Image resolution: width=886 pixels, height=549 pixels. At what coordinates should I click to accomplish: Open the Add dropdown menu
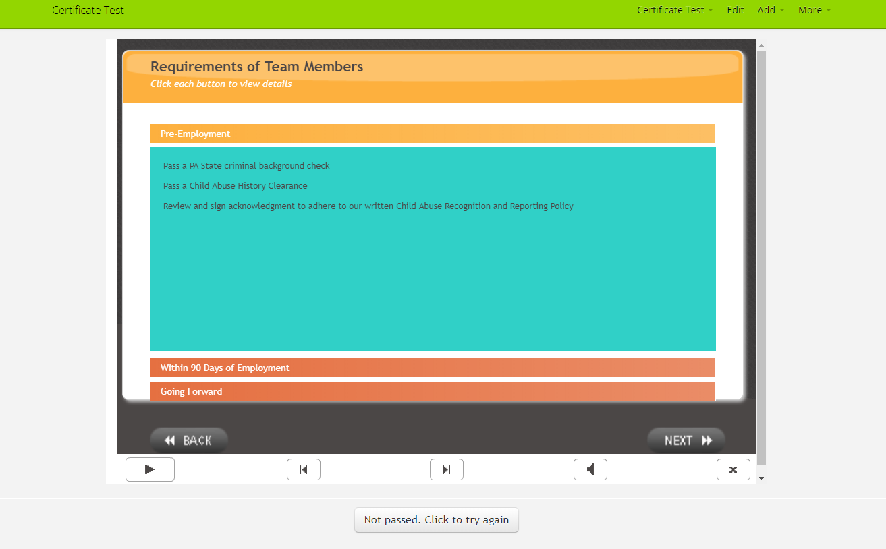[x=771, y=10]
